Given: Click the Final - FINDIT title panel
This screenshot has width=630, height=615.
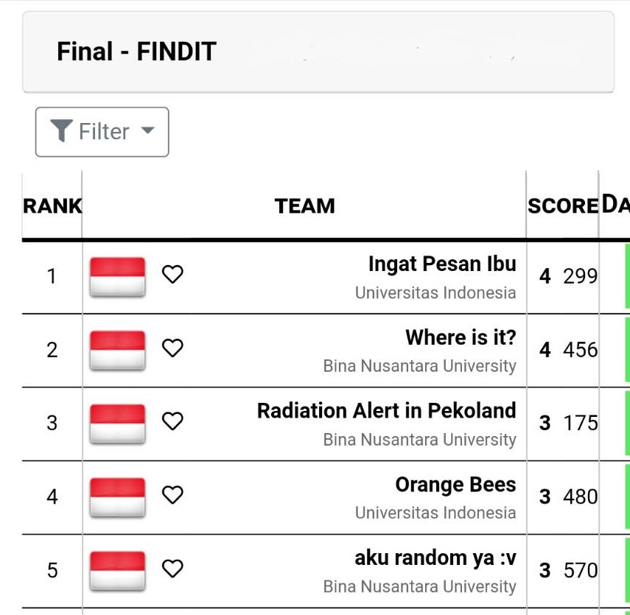Looking at the screenshot, I should pyautogui.click(x=318, y=52).
